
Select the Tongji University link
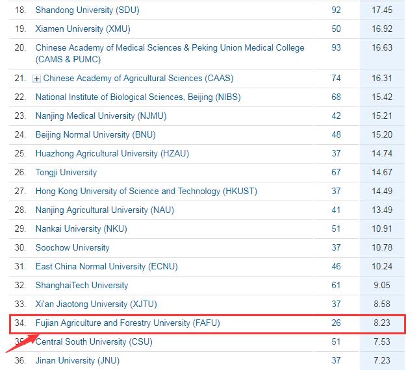(x=66, y=173)
